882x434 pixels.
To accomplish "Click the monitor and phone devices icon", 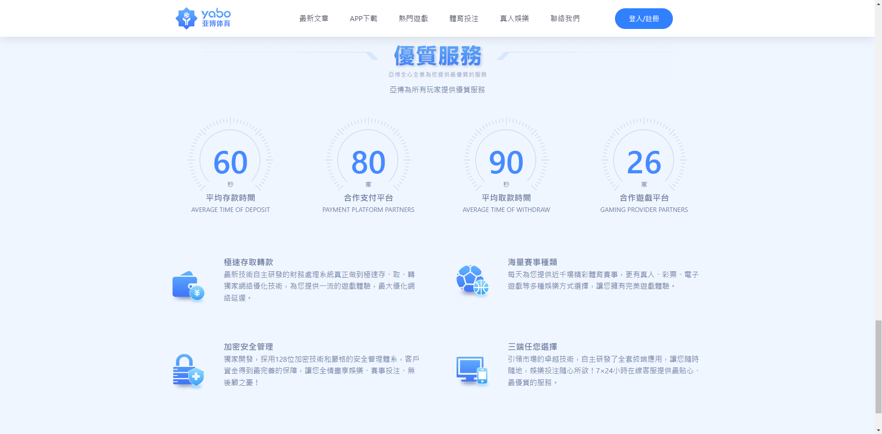I will pos(472,371).
